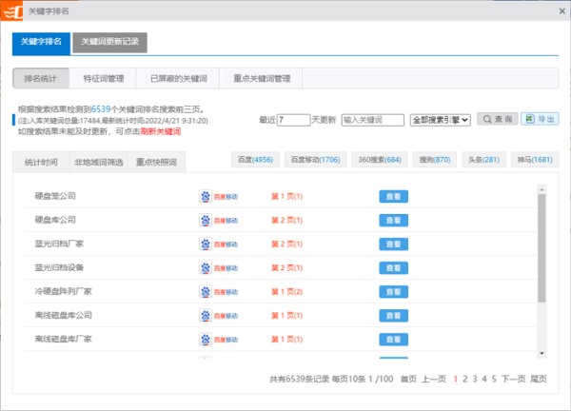Filter by 百度移动(1706) engine button
Screen dimensions: 571x411
click(315, 160)
